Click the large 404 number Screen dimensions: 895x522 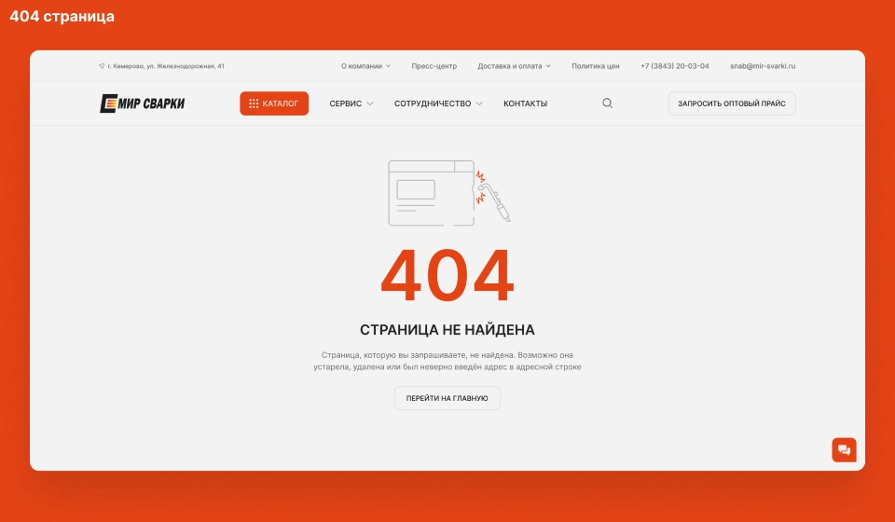click(447, 276)
